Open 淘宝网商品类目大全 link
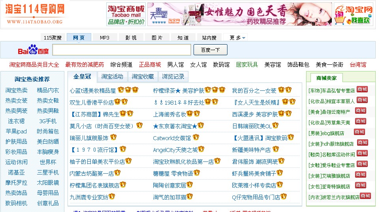380x212 pixels. (34, 65)
